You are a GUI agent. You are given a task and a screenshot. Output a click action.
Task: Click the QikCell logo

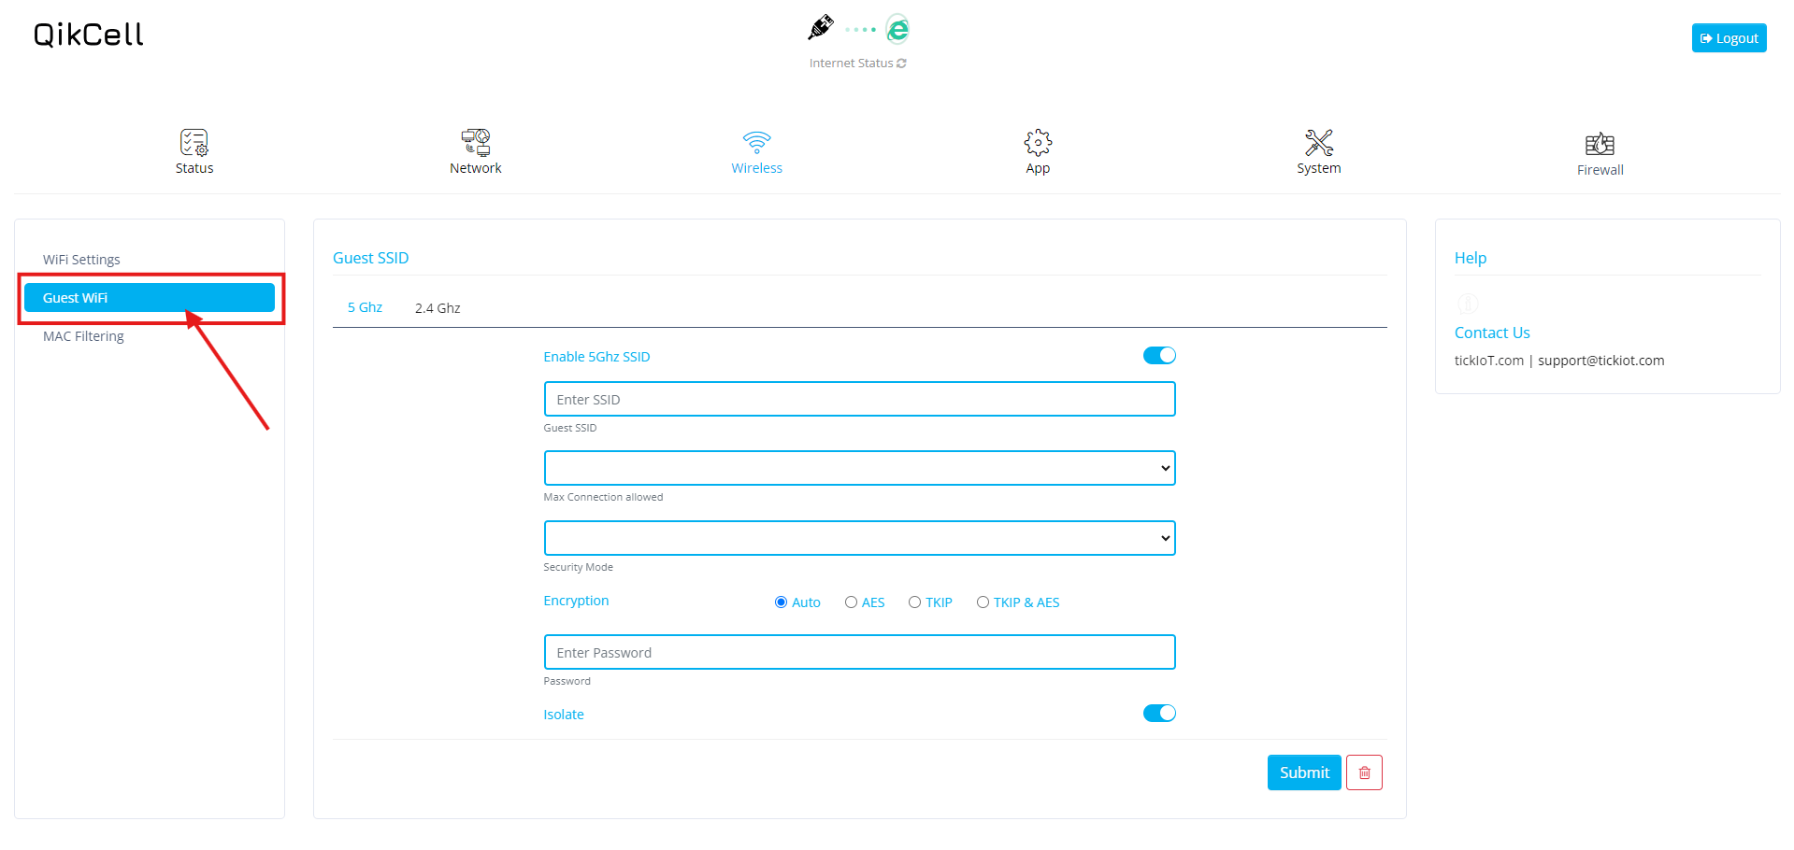click(x=89, y=35)
